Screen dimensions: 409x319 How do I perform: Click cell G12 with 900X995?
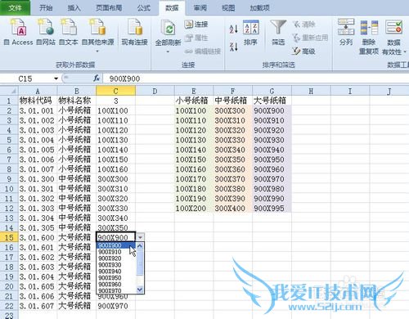[272, 209]
